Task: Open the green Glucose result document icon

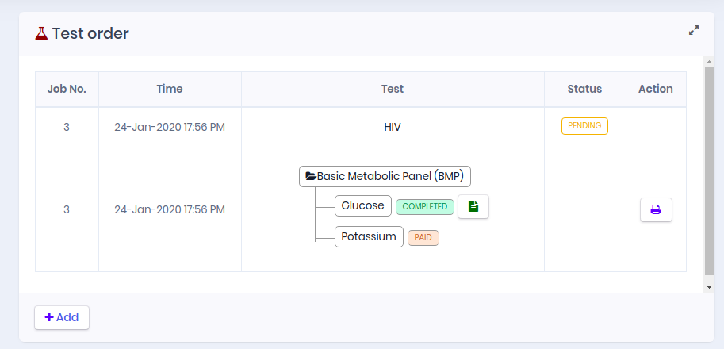Action: coord(473,206)
